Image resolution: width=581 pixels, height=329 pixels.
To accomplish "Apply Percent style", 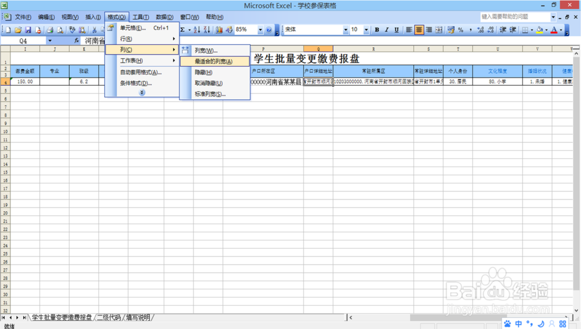I will (461, 30).
